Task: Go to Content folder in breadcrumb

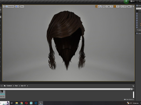Action: pyautogui.click(x=9, y=86)
